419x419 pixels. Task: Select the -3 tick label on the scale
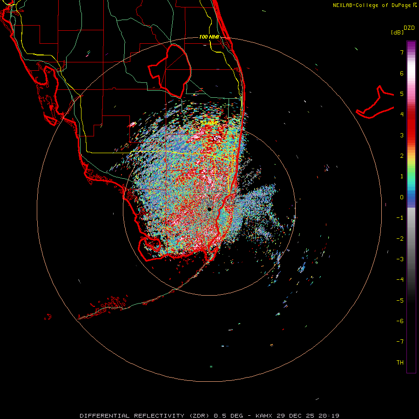point(400,259)
